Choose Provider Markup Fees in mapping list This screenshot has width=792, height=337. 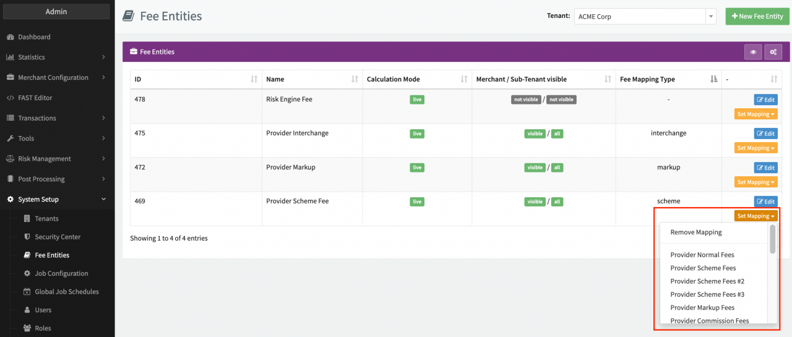702,308
